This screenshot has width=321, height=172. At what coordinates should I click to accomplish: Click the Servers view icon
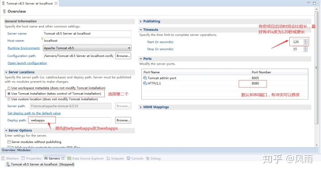(x=46, y=158)
